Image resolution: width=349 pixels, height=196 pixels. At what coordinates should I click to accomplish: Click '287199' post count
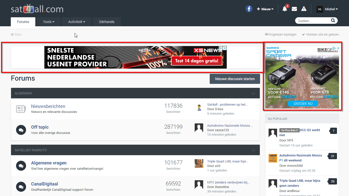[173, 127]
